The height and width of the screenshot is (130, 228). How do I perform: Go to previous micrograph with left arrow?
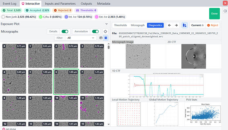170,25
